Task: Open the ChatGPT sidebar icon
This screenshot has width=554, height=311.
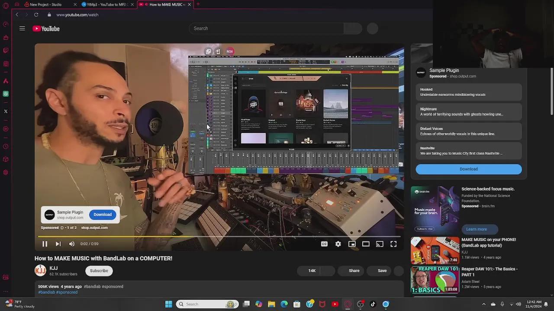Action: click(x=6, y=94)
